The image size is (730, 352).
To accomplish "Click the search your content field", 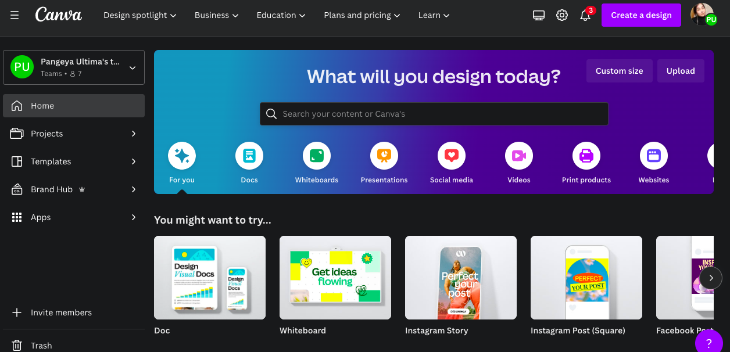I will (434, 114).
